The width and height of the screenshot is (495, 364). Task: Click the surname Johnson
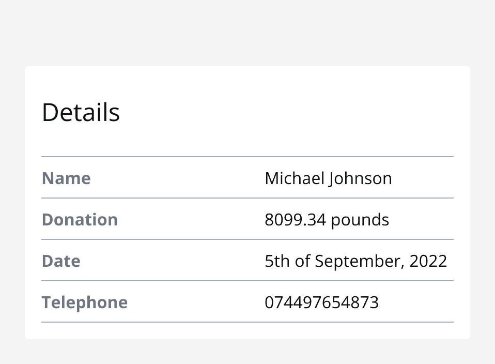(362, 178)
